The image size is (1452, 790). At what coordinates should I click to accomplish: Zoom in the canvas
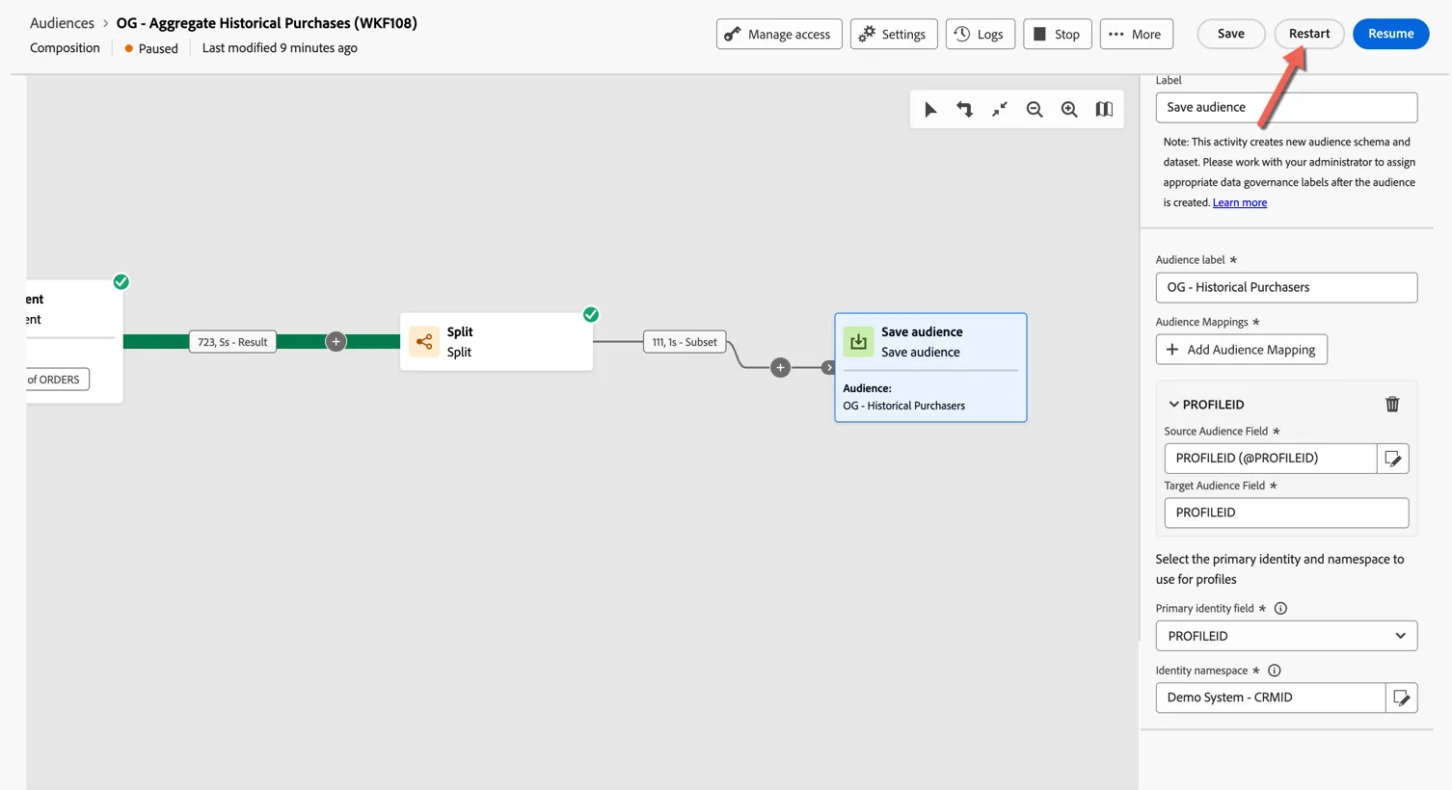pos(1069,110)
